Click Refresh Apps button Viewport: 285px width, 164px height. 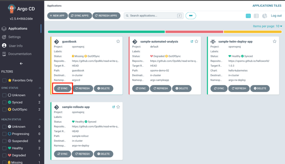click(106, 16)
